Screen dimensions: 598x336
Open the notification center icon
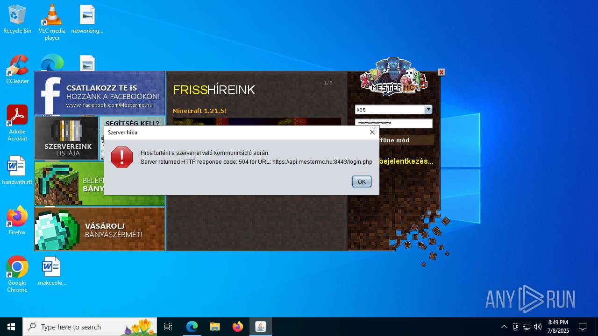[x=583, y=327]
